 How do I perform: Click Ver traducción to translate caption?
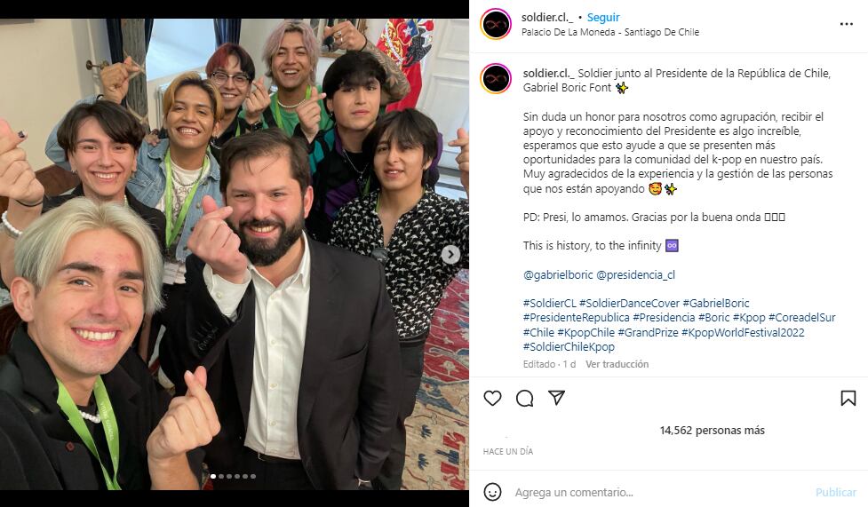click(617, 364)
